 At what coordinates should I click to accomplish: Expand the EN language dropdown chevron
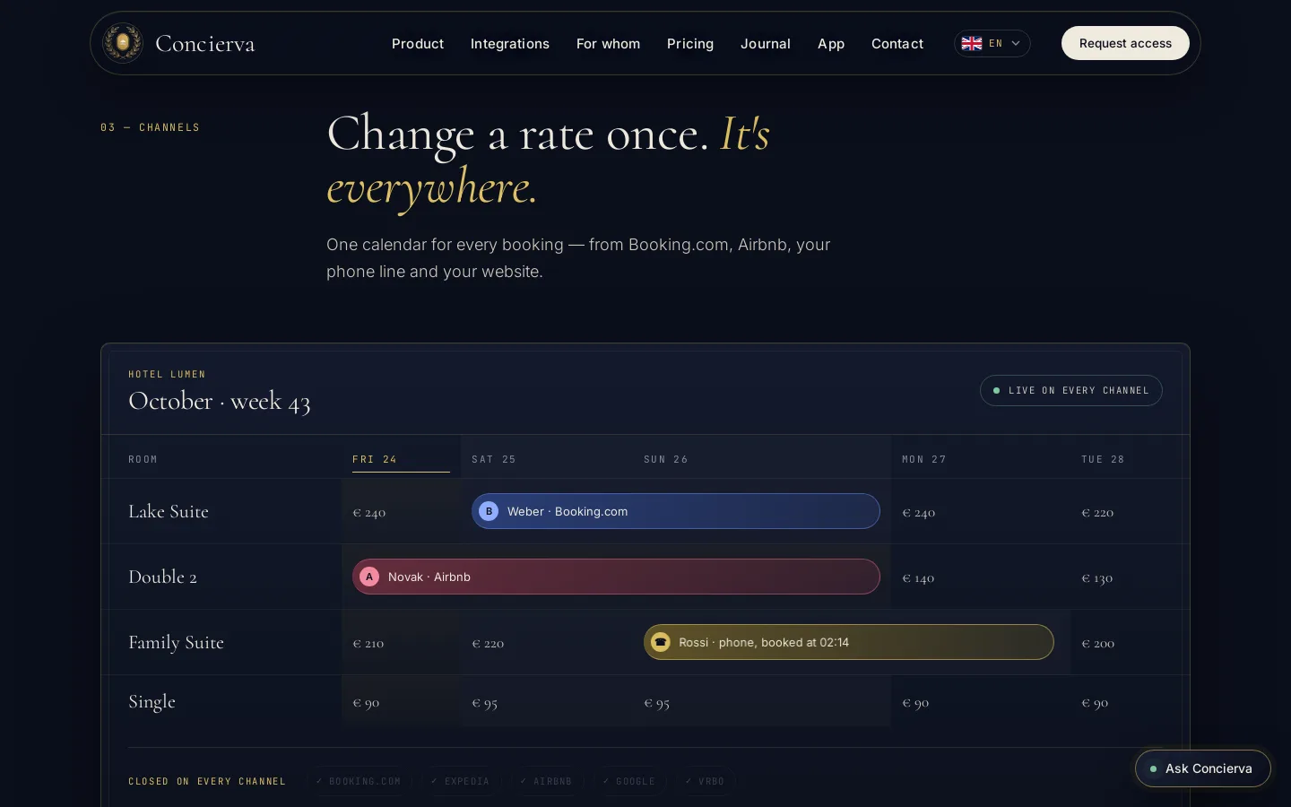pyautogui.click(x=1016, y=43)
